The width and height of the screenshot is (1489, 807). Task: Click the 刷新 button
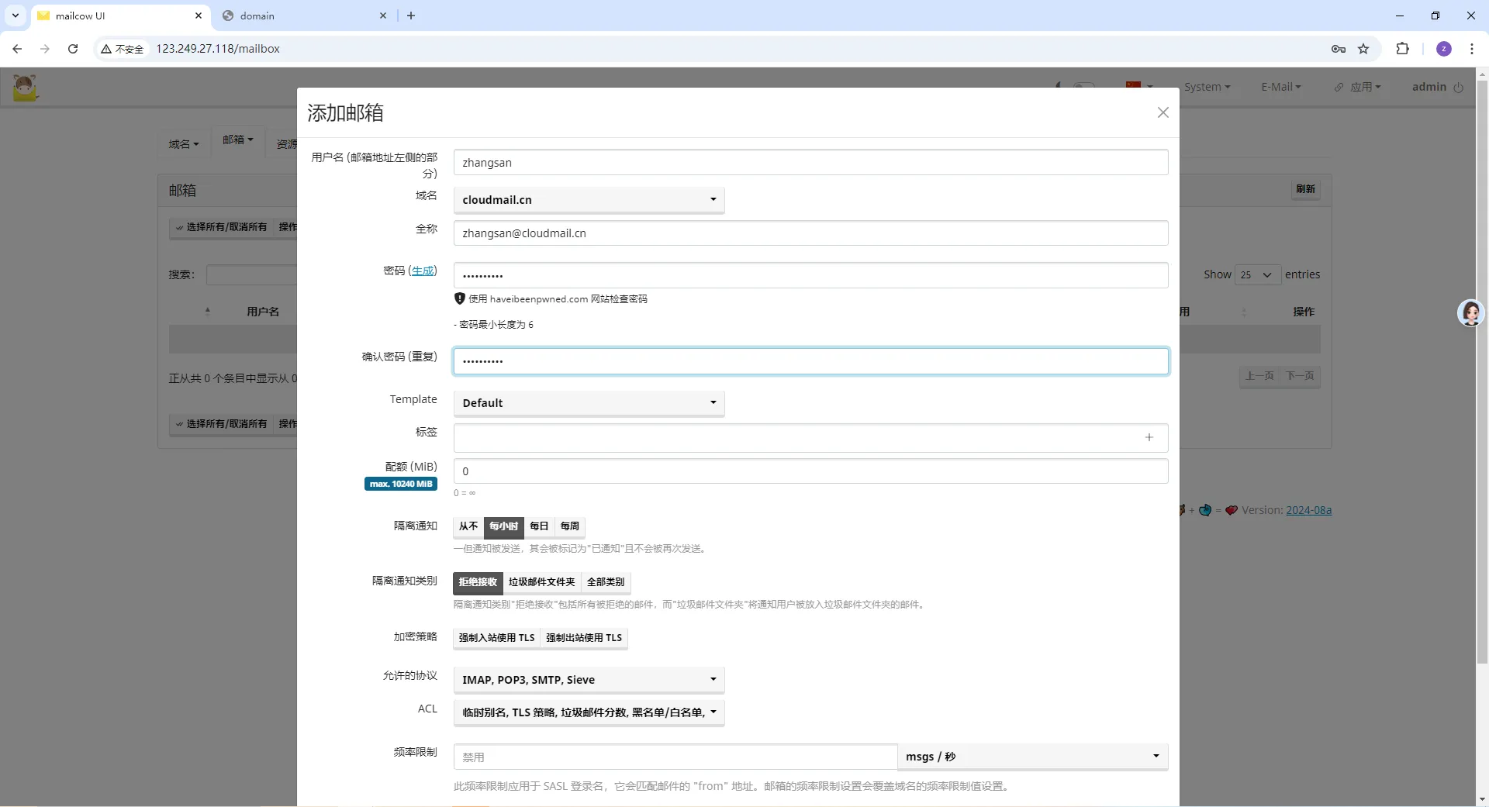point(1306,189)
